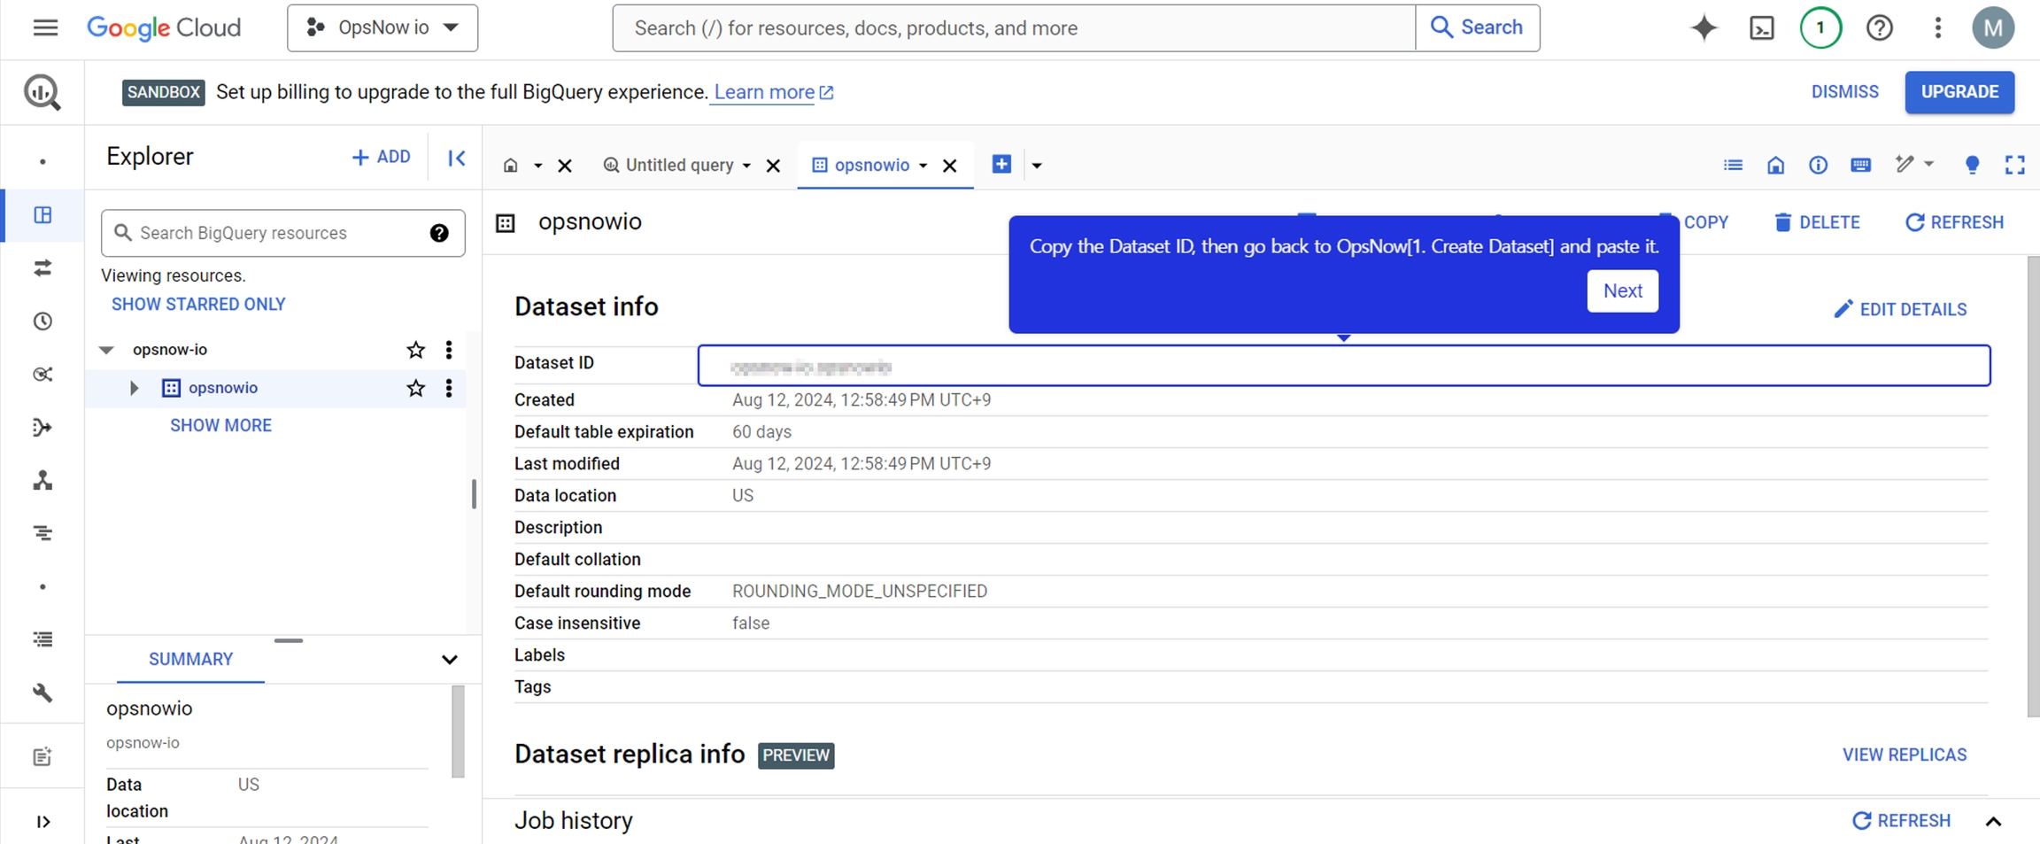The width and height of the screenshot is (2040, 844).
Task: Activate Cloud Shell terminal icon
Action: (1761, 28)
